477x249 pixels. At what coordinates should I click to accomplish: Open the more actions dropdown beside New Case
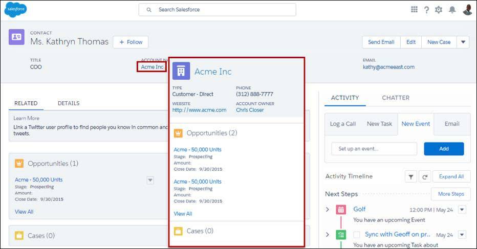[x=463, y=42]
